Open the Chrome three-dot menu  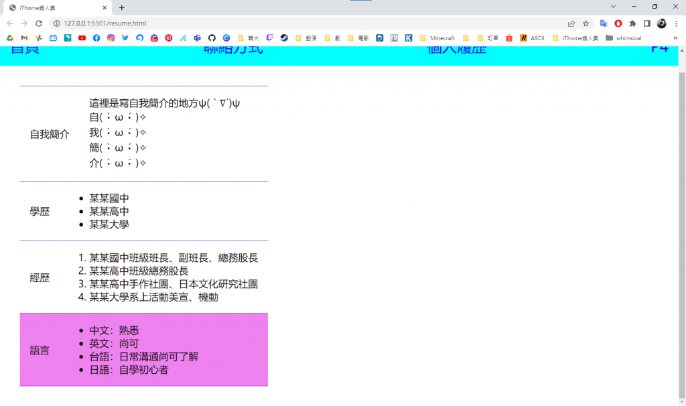click(676, 23)
